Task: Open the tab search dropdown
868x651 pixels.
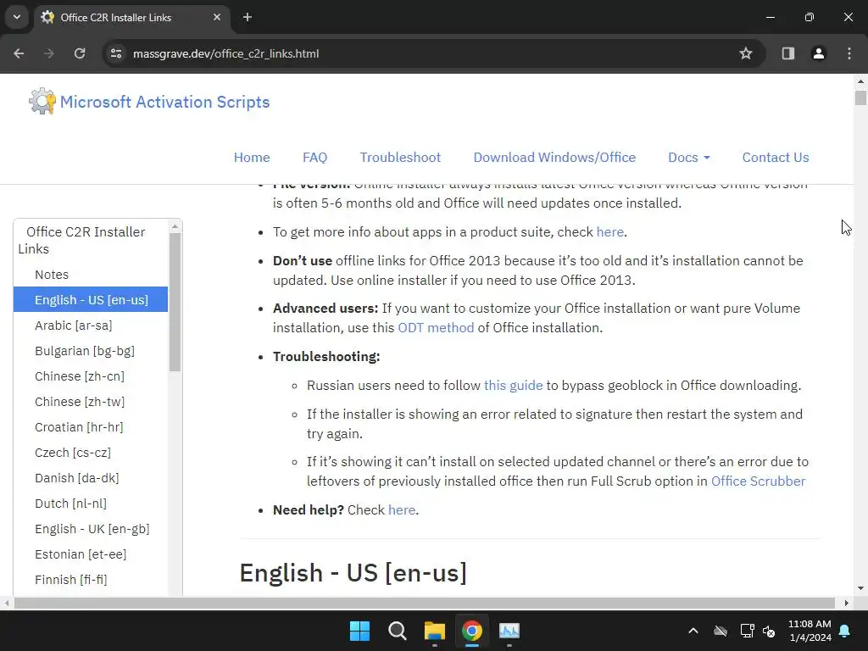Action: [x=17, y=17]
